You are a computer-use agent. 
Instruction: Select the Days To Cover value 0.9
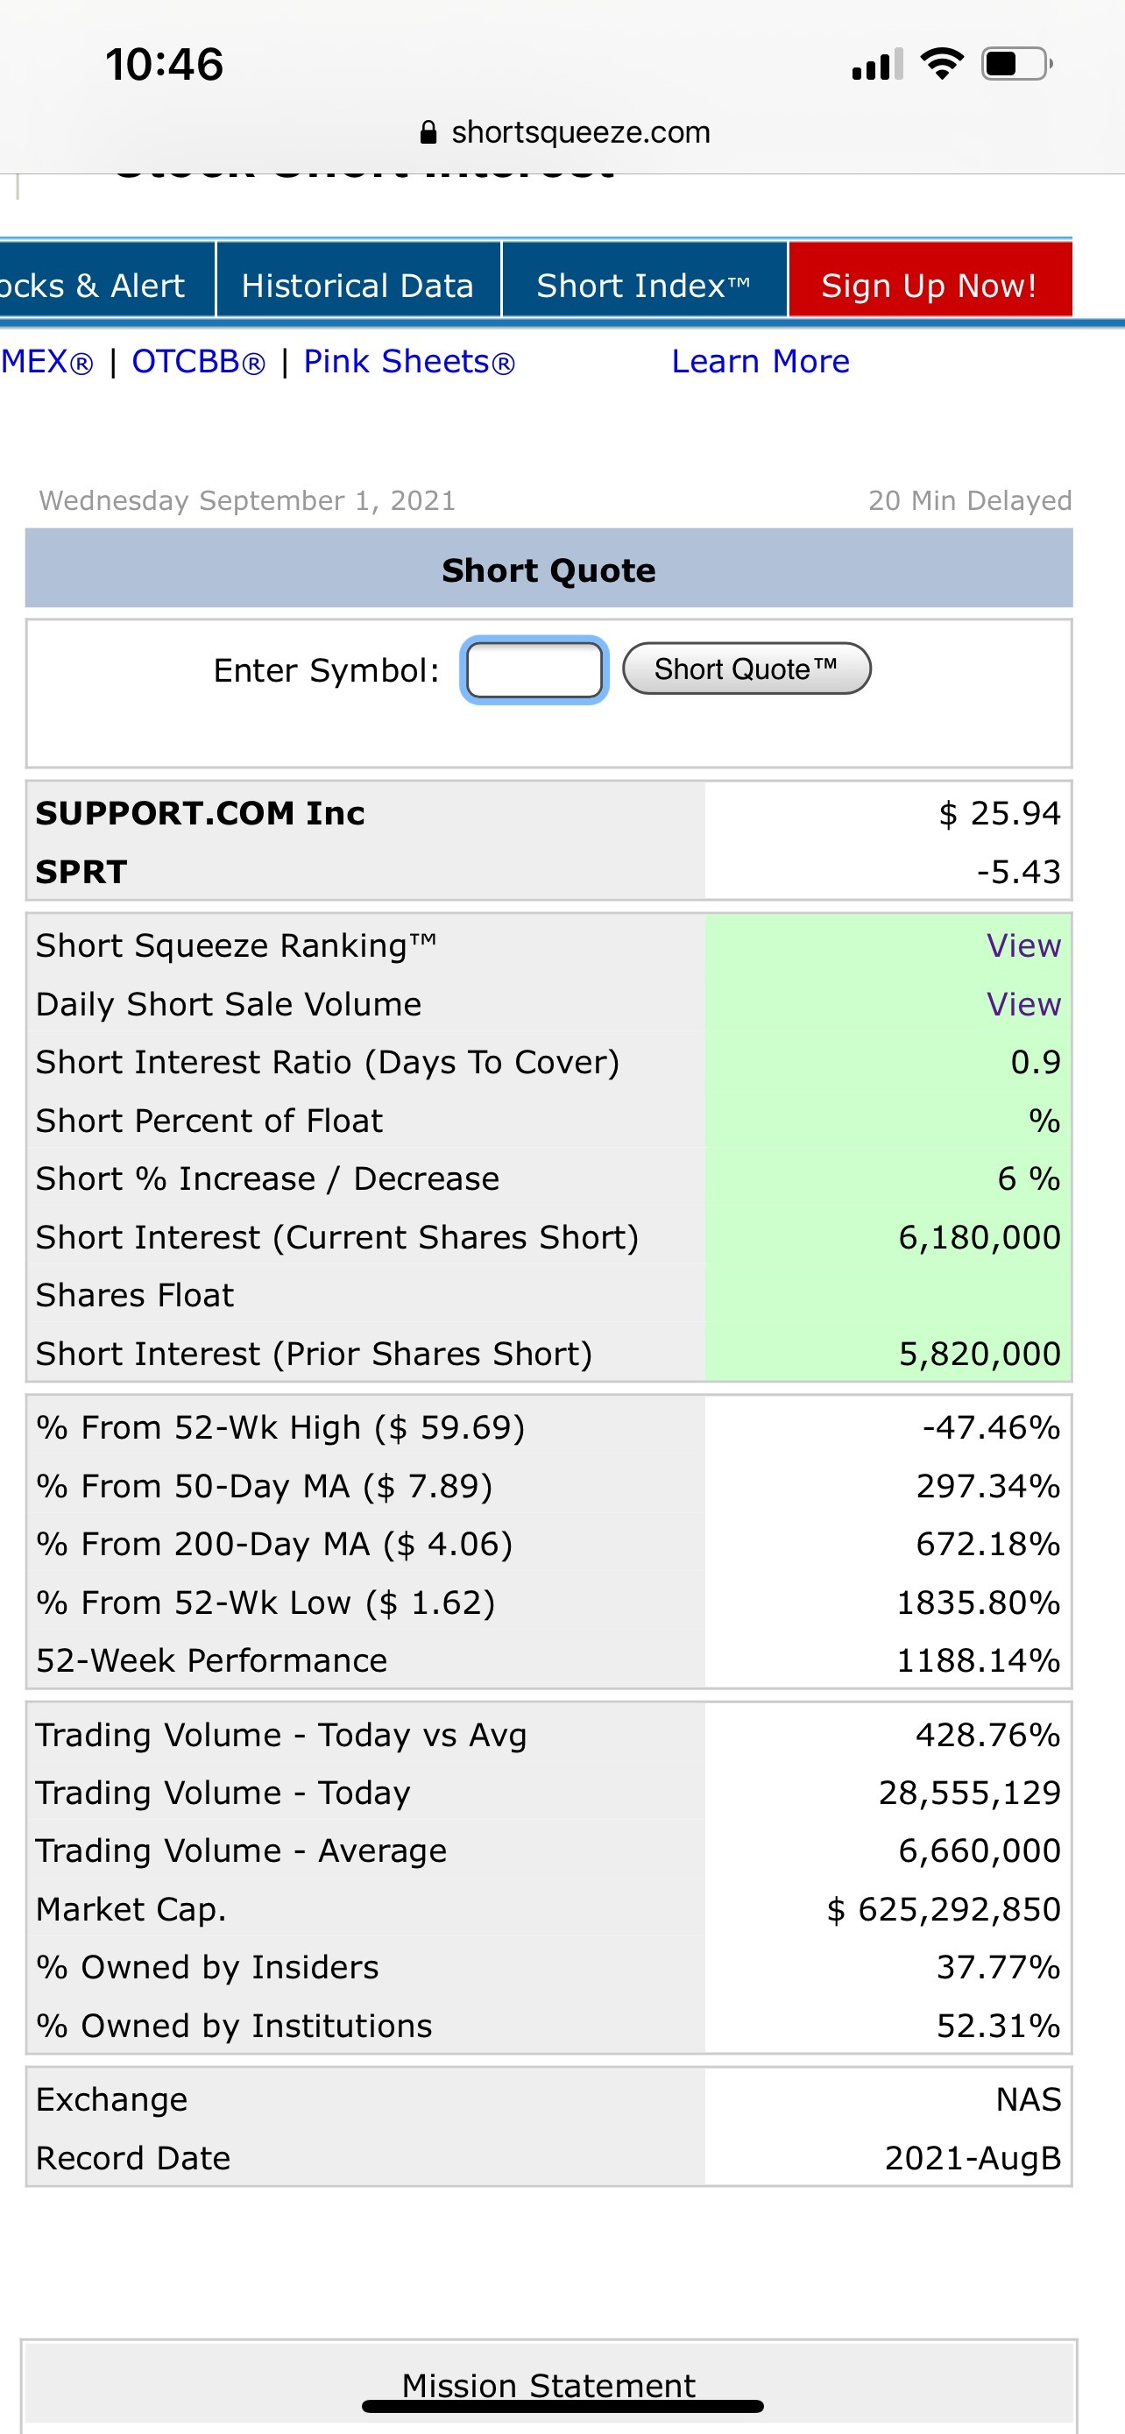pyautogui.click(x=1036, y=1063)
